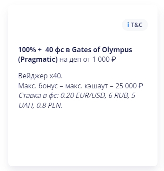Click the '40 фс' free spins text

[x=54, y=50]
